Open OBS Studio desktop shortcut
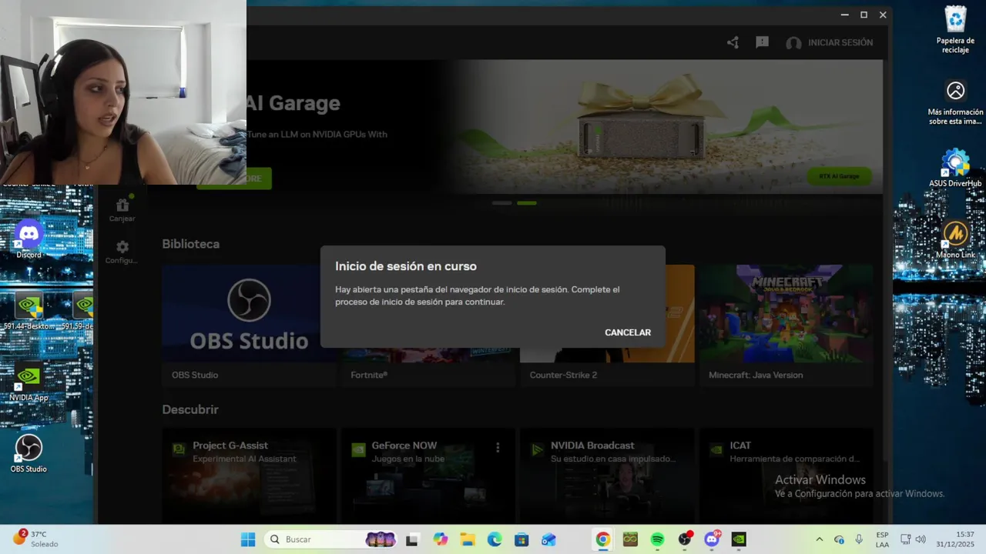The width and height of the screenshot is (986, 554). click(x=29, y=453)
